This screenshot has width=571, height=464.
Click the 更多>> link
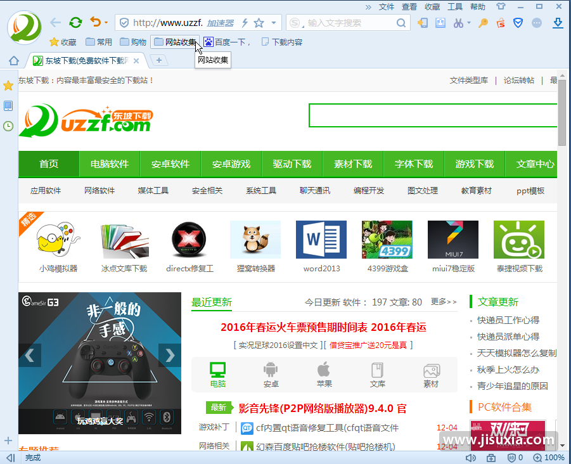tap(444, 302)
